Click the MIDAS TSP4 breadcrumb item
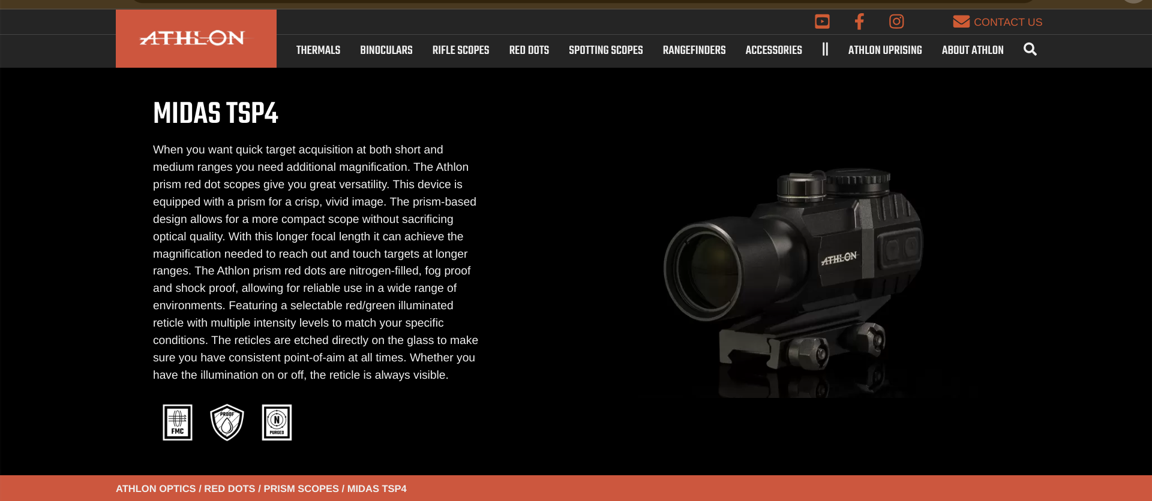Screen dimensions: 1152x501 (377, 489)
